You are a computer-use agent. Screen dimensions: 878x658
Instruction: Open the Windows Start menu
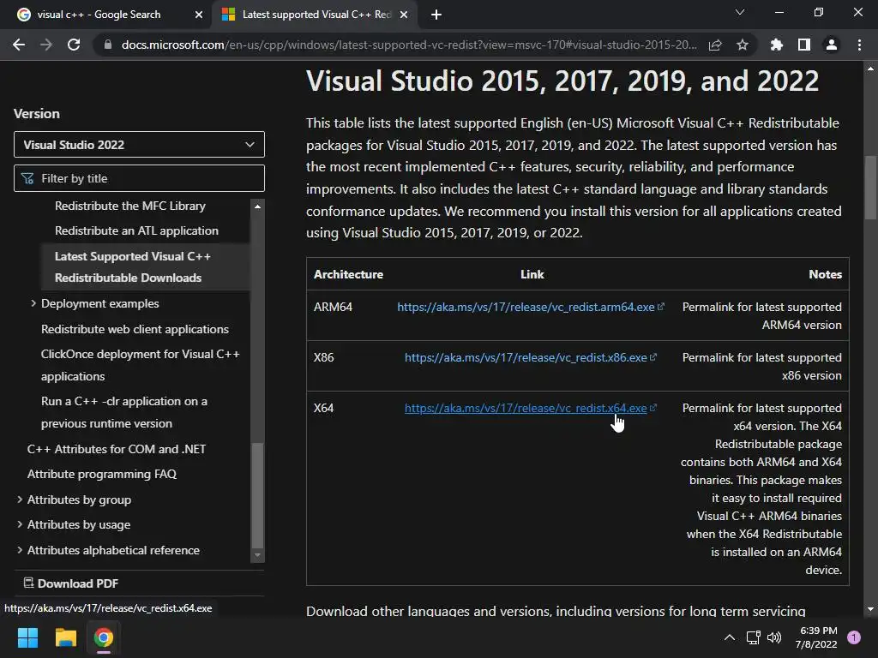[27, 637]
